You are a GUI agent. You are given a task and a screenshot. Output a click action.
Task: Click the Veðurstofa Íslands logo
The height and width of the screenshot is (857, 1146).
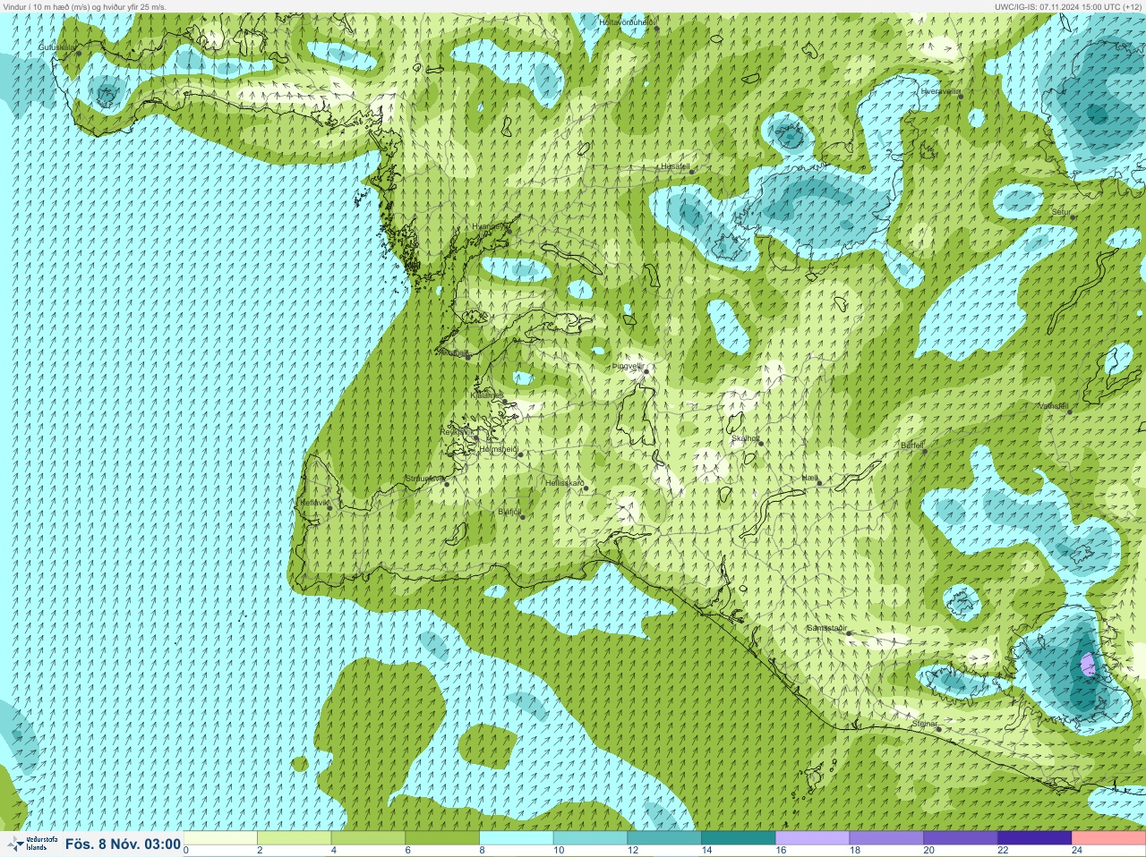click(x=31, y=844)
